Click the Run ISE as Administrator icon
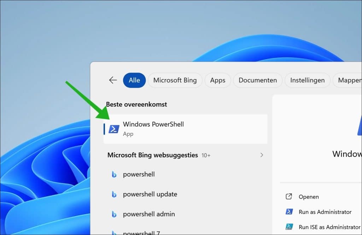This screenshot has width=362, height=235. tap(289, 227)
